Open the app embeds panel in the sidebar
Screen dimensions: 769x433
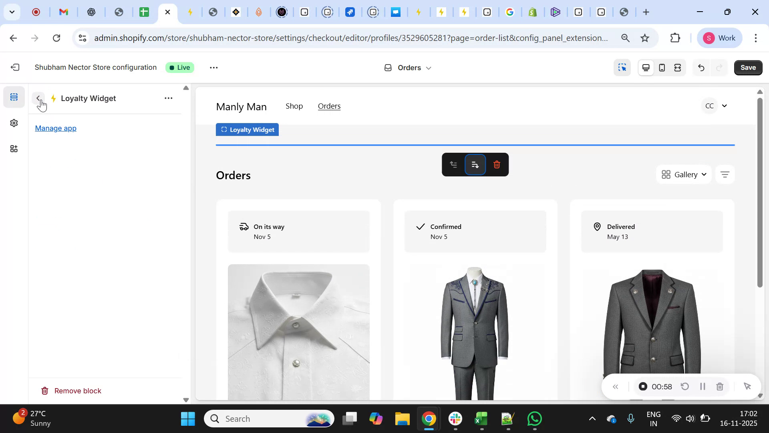coord(14,149)
